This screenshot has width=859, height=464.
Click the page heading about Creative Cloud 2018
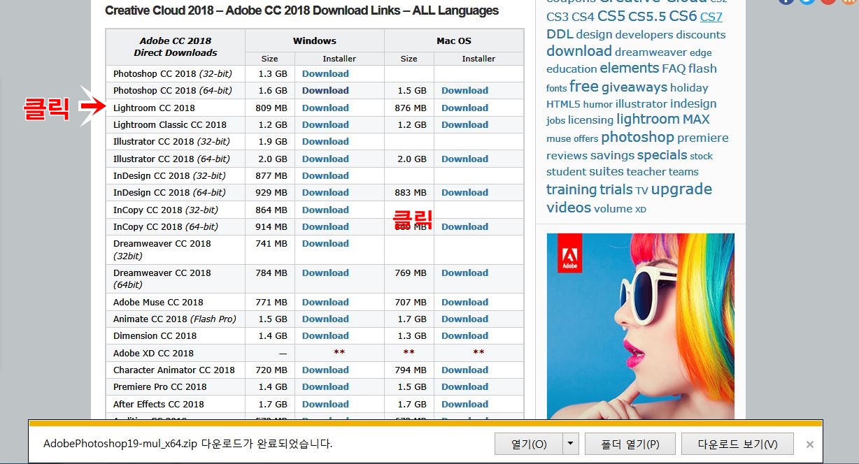[x=301, y=10]
